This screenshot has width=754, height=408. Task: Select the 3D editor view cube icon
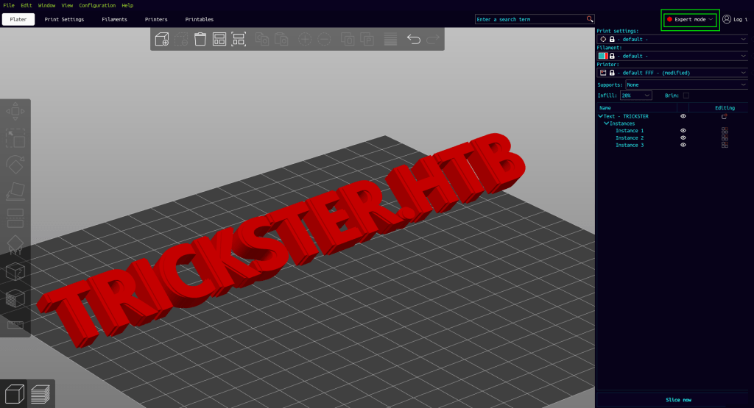pos(15,395)
